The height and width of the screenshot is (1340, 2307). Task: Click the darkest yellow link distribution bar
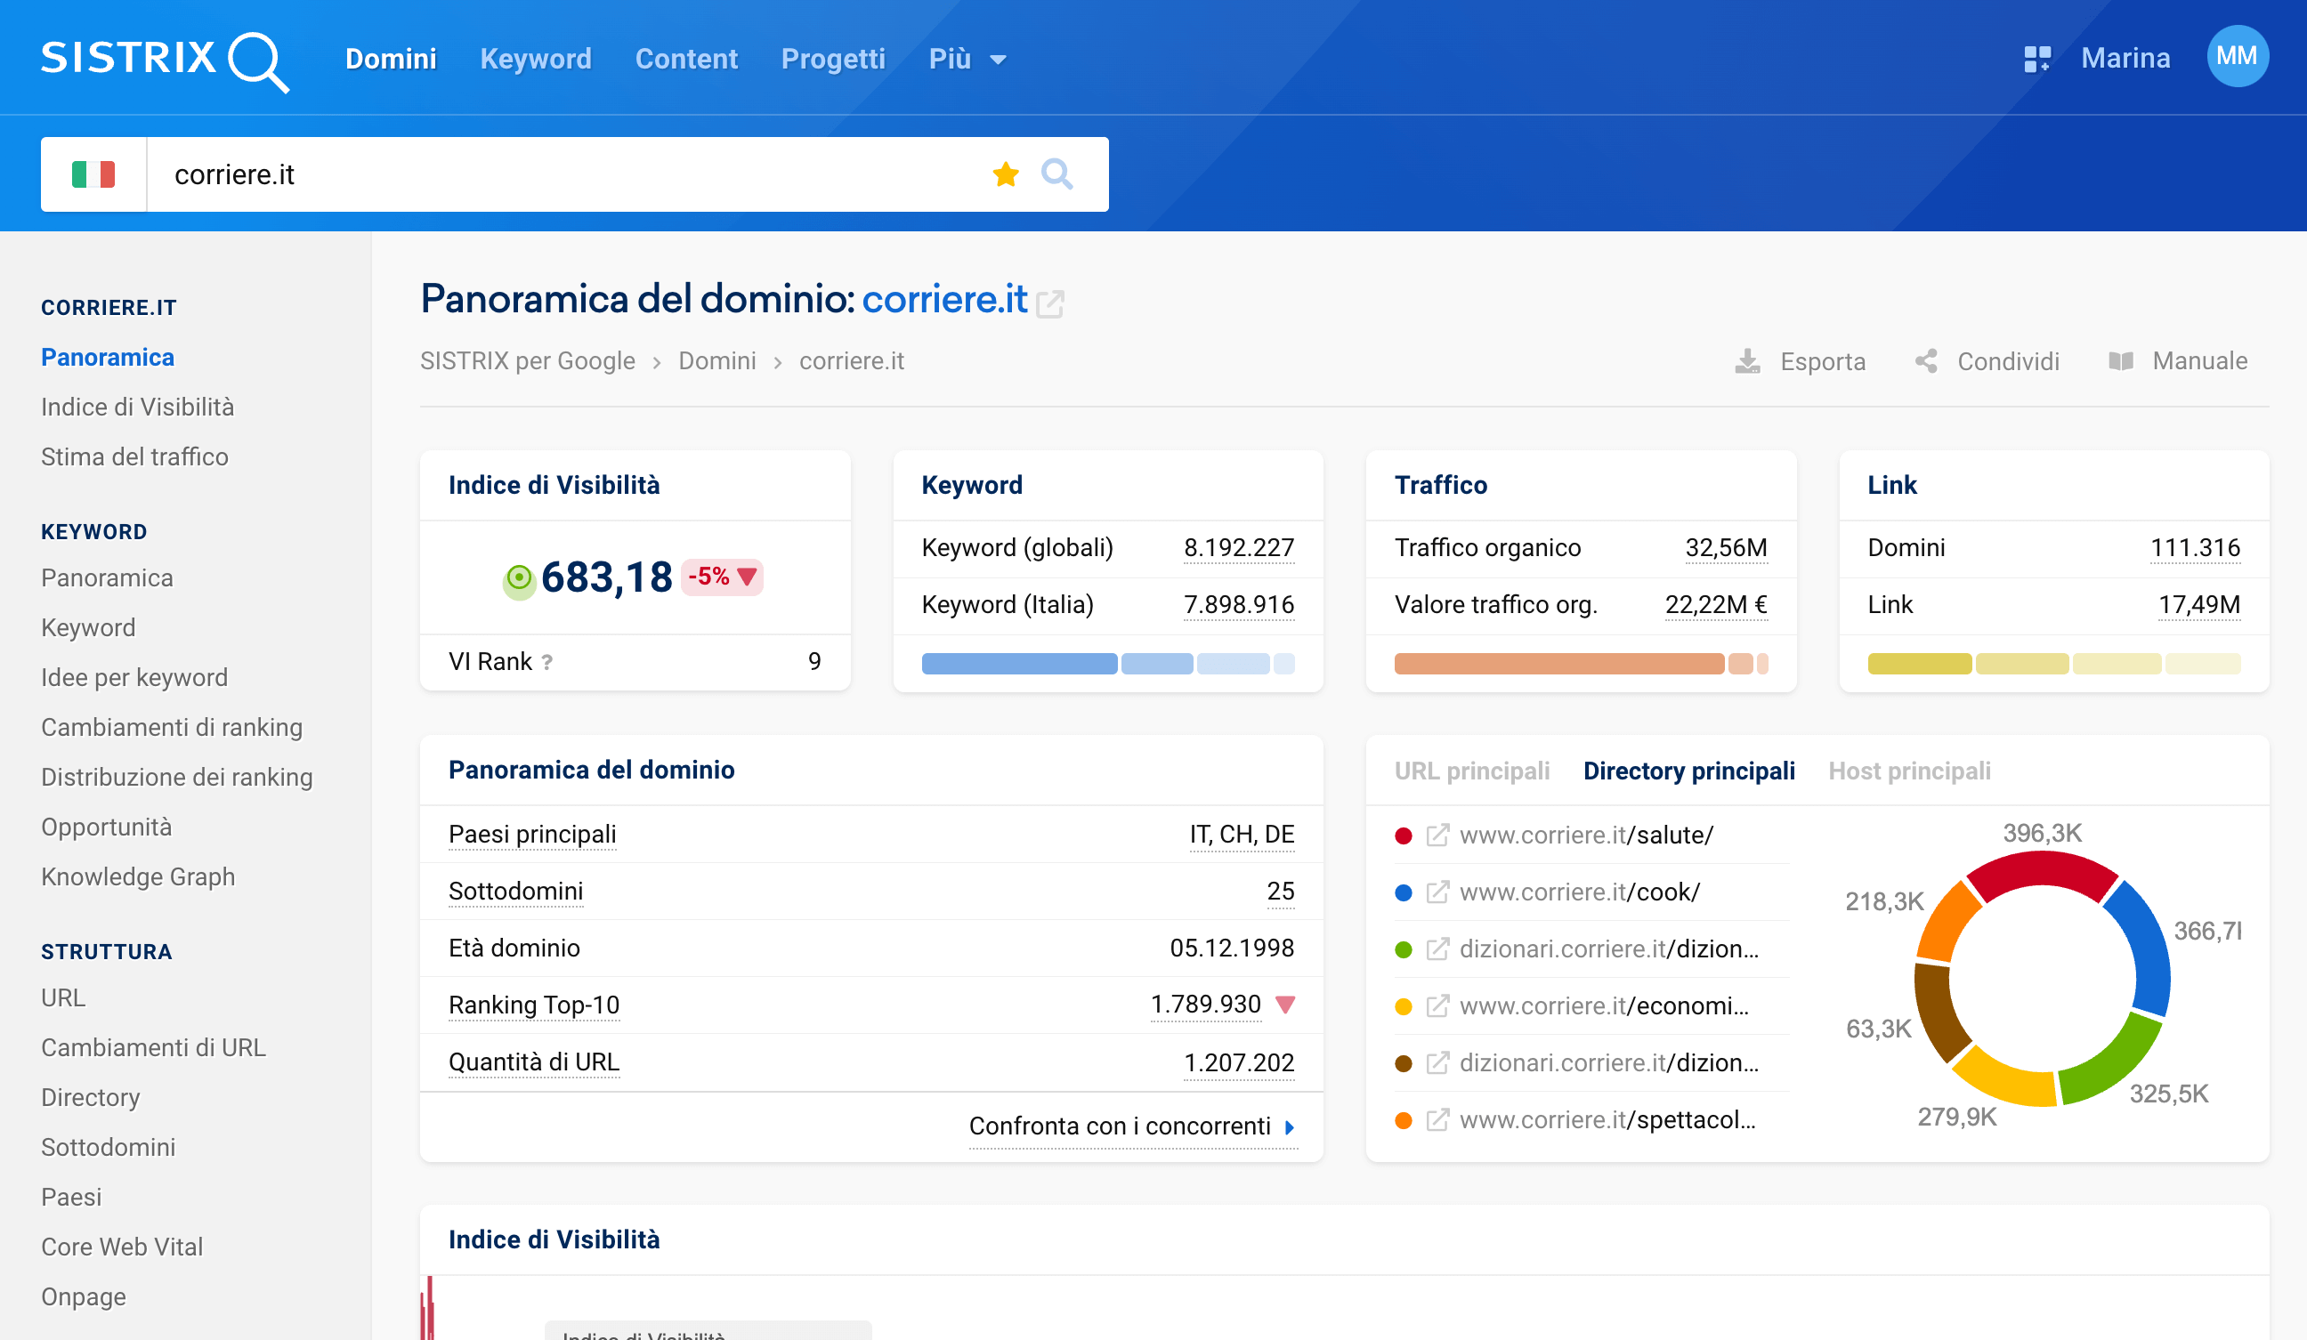pos(1919,664)
